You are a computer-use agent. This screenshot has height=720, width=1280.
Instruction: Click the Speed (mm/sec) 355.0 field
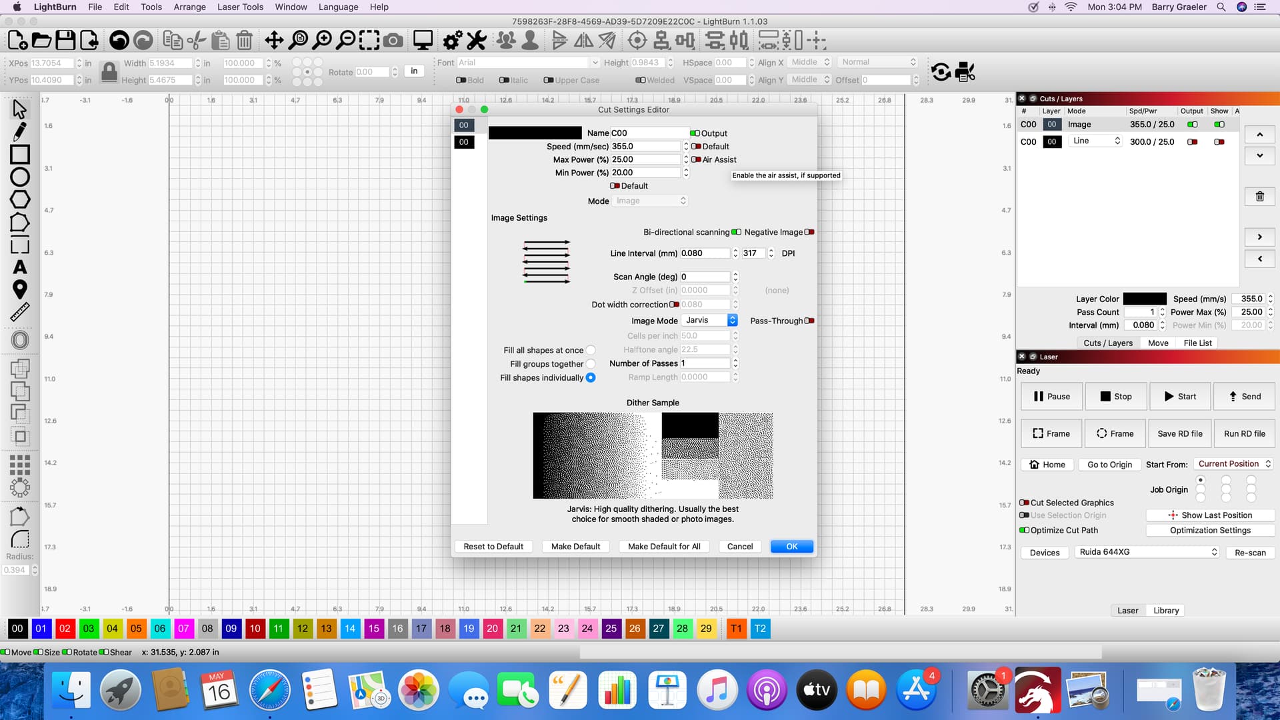[645, 146]
